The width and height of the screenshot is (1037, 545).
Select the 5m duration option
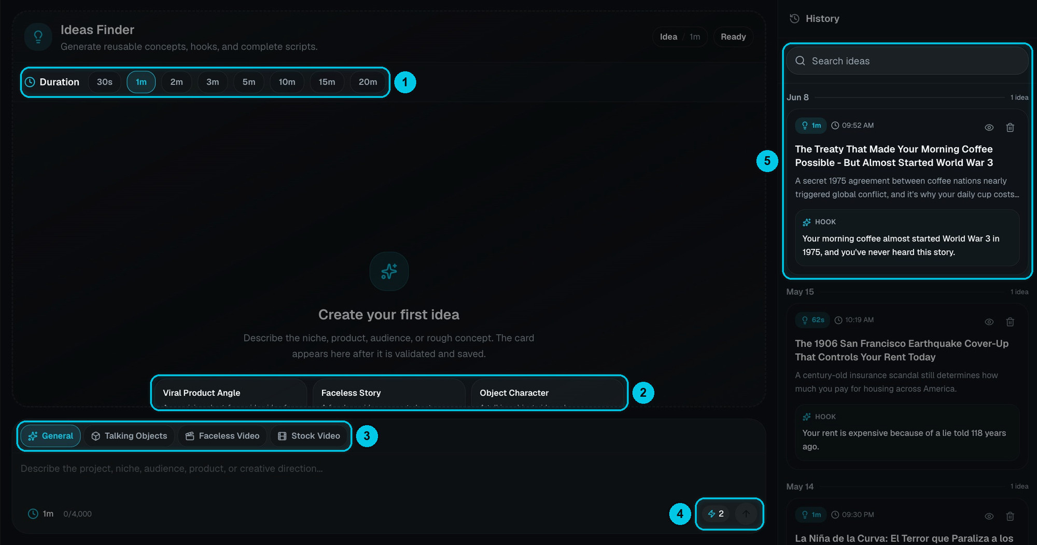point(249,82)
